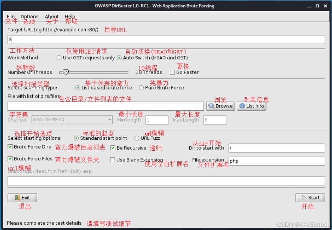Click the Dir to start with field

coord(277,148)
